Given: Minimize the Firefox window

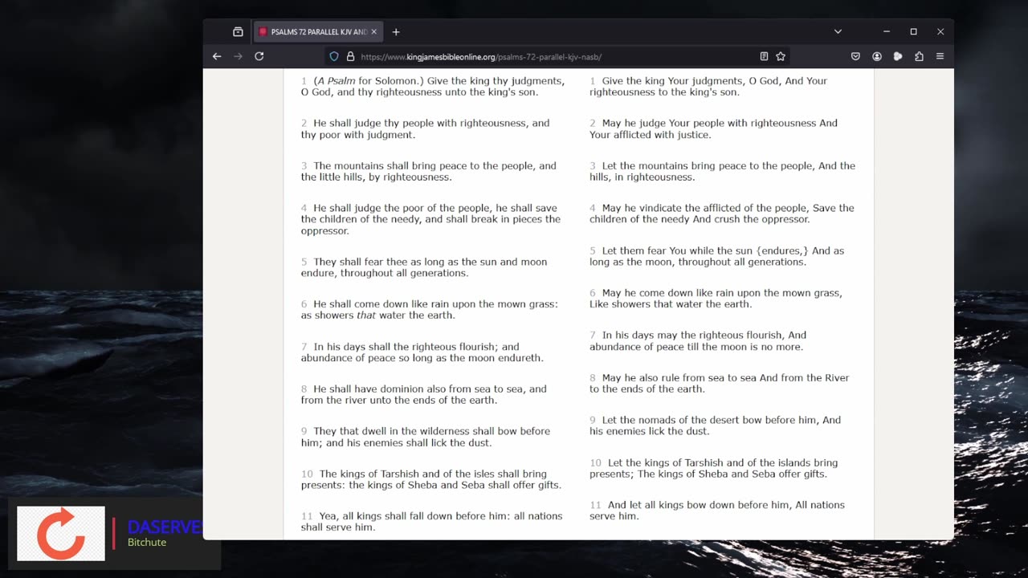Looking at the screenshot, I should [887, 32].
